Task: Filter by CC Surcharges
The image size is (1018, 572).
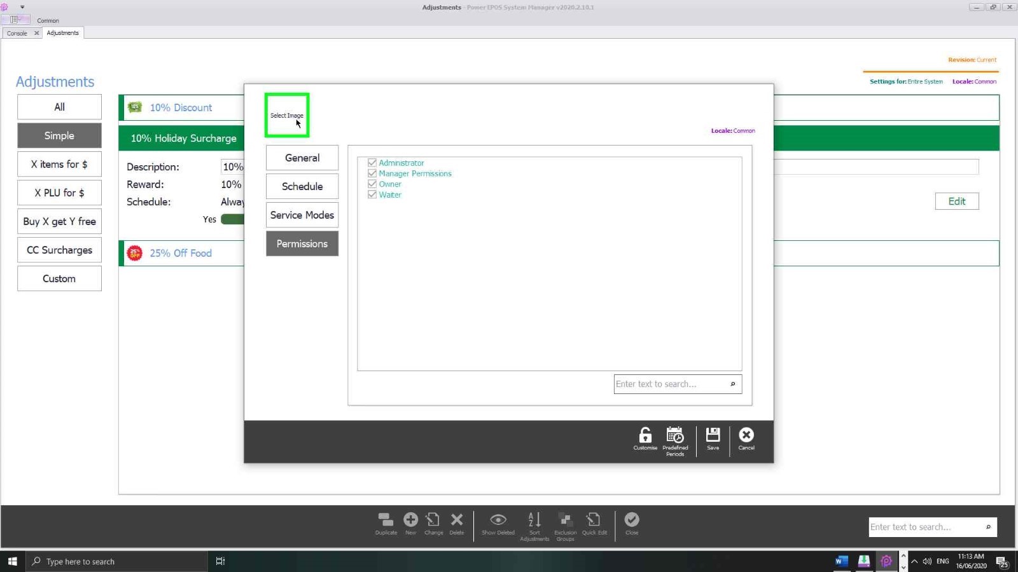Action: click(x=59, y=250)
